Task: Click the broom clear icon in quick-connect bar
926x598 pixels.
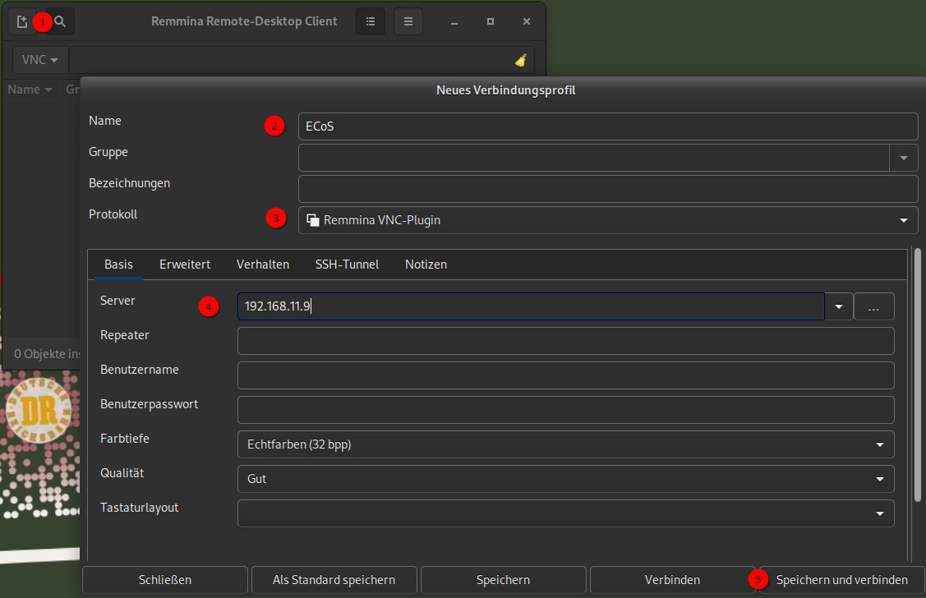Action: [x=520, y=60]
